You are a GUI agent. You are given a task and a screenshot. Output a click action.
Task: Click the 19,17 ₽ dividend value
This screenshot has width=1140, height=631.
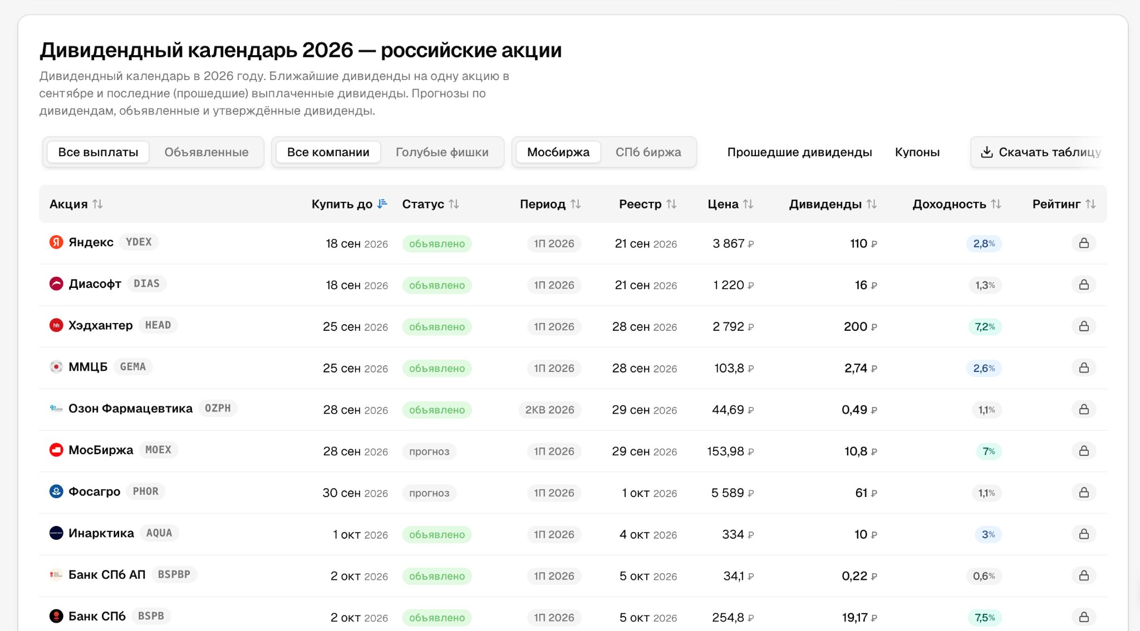859,618
